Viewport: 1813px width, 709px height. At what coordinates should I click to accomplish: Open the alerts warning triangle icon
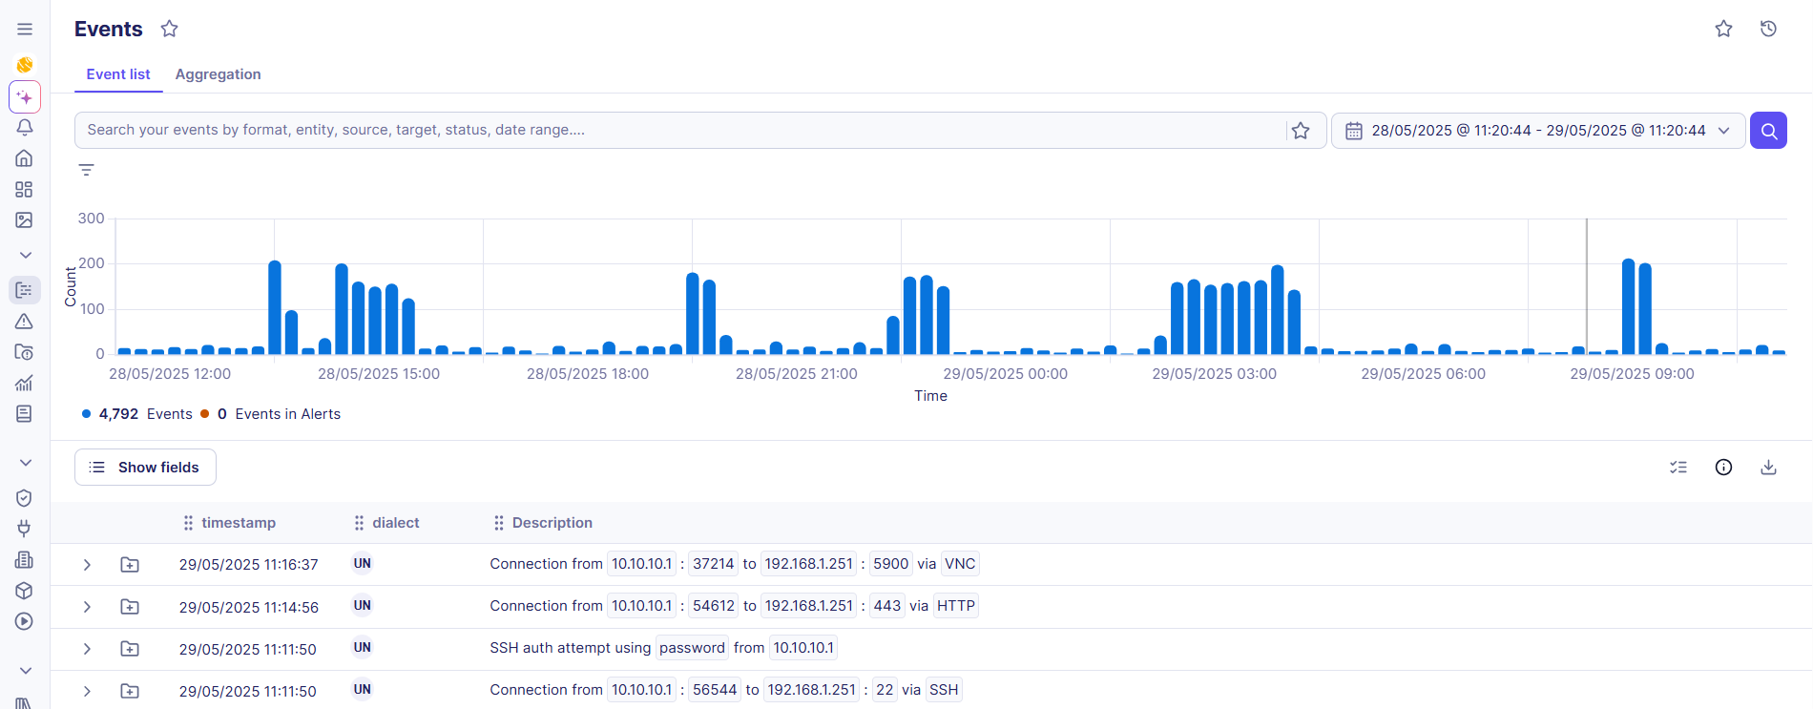[x=25, y=322]
